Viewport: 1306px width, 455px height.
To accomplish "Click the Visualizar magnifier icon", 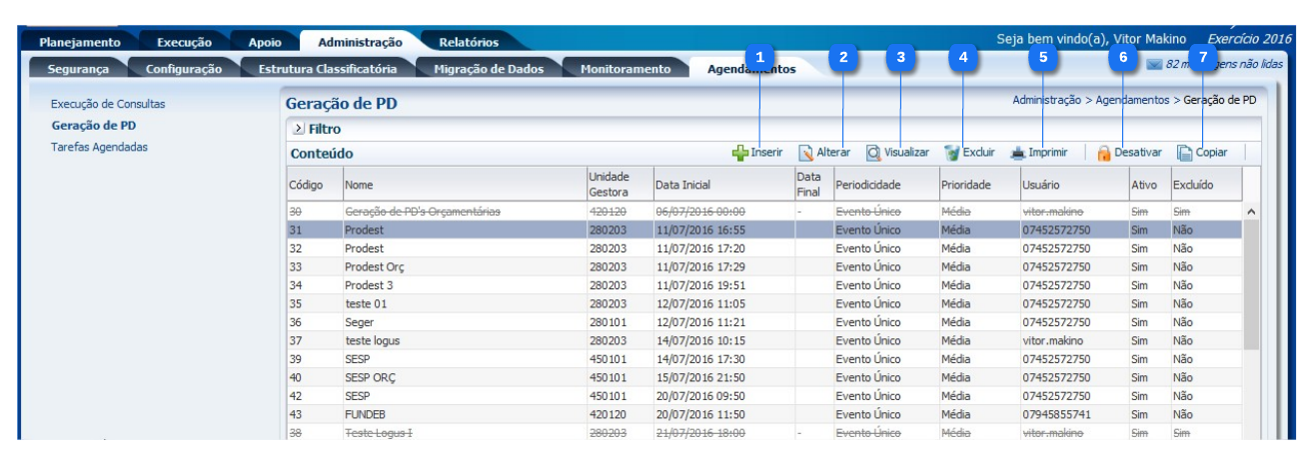I will pos(873,154).
